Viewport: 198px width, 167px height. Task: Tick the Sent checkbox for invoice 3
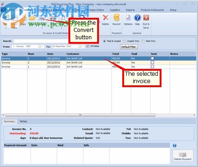pyautogui.click(x=152, y=58)
